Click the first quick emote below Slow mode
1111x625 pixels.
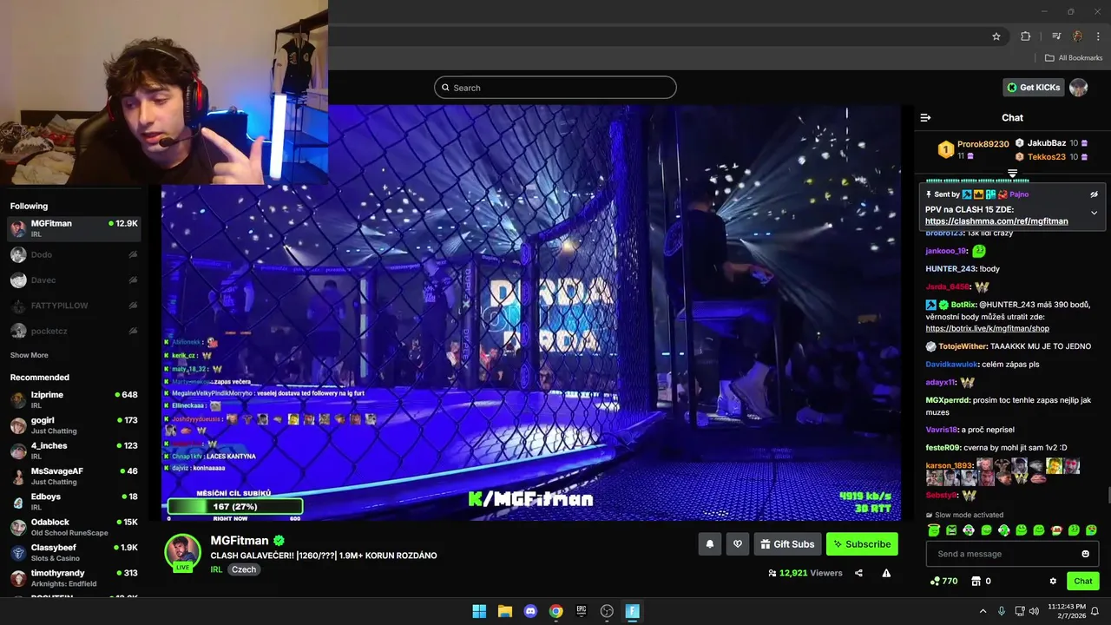pos(934,530)
